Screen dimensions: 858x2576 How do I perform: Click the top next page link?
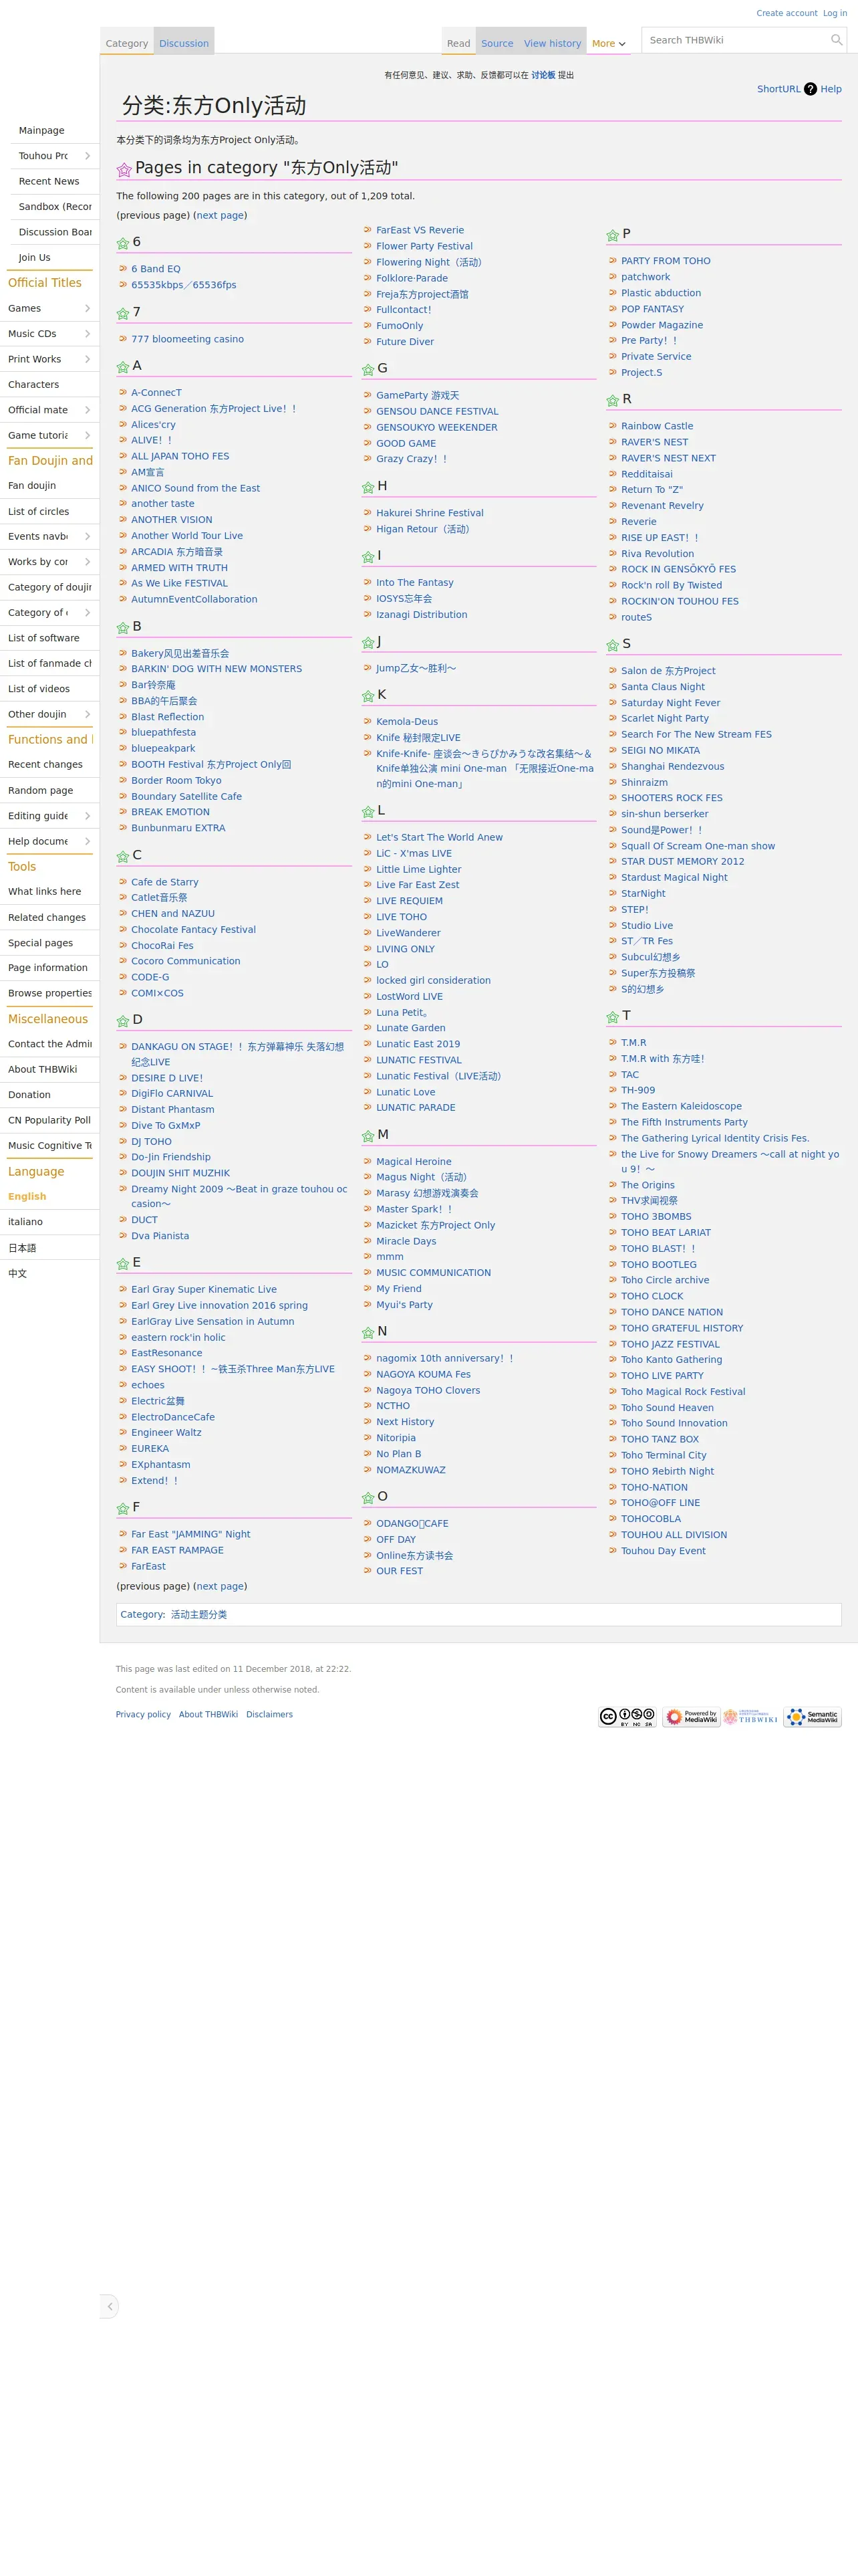pos(220,215)
